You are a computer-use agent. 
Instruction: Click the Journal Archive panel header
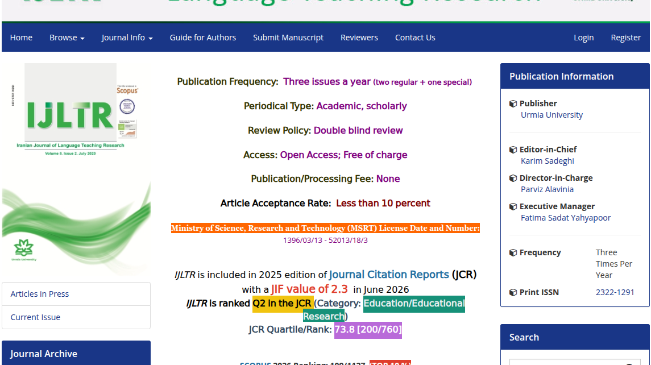tap(76, 354)
